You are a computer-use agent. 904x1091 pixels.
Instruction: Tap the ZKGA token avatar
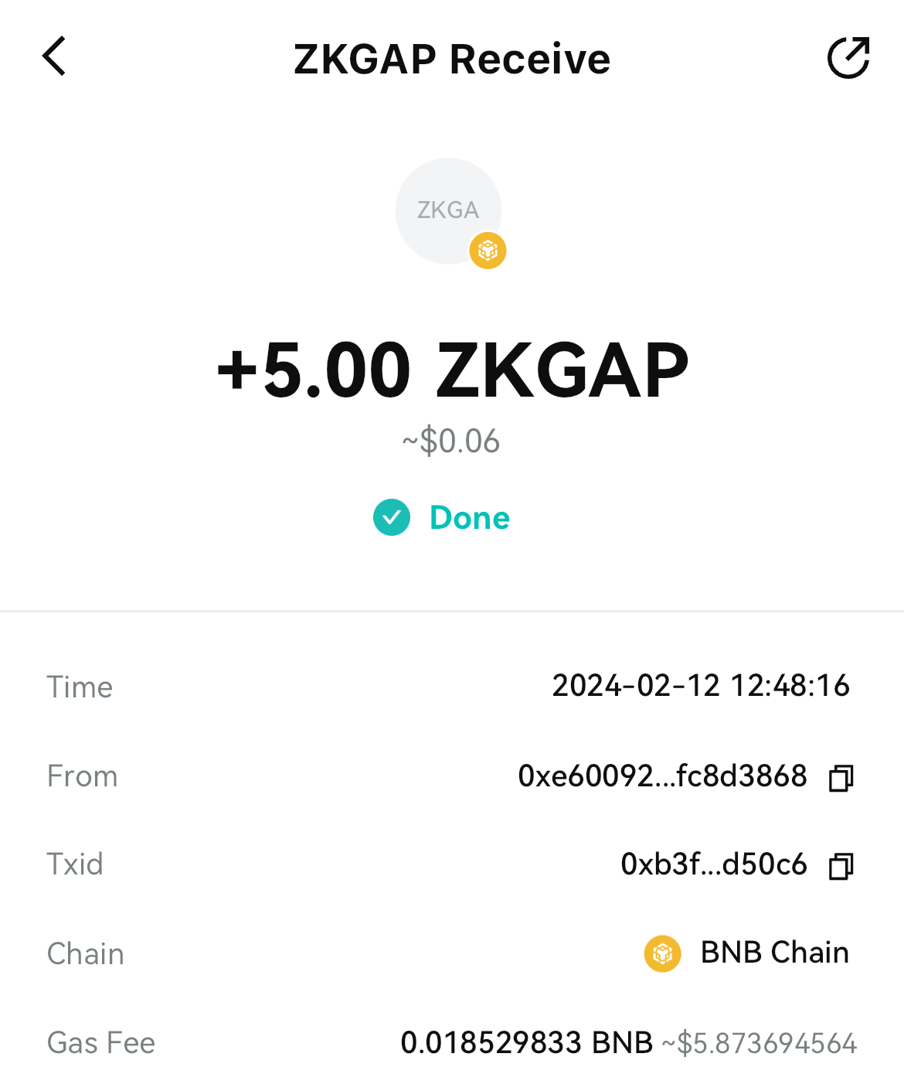448,210
